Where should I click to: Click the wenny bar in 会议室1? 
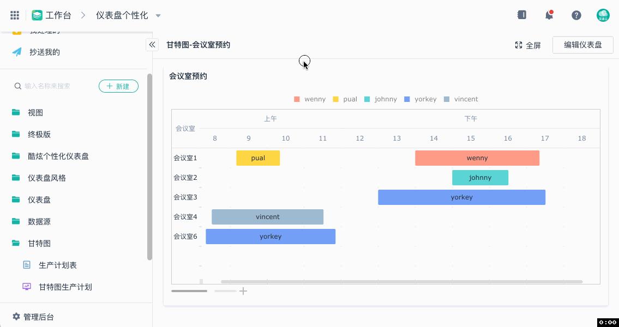click(477, 158)
